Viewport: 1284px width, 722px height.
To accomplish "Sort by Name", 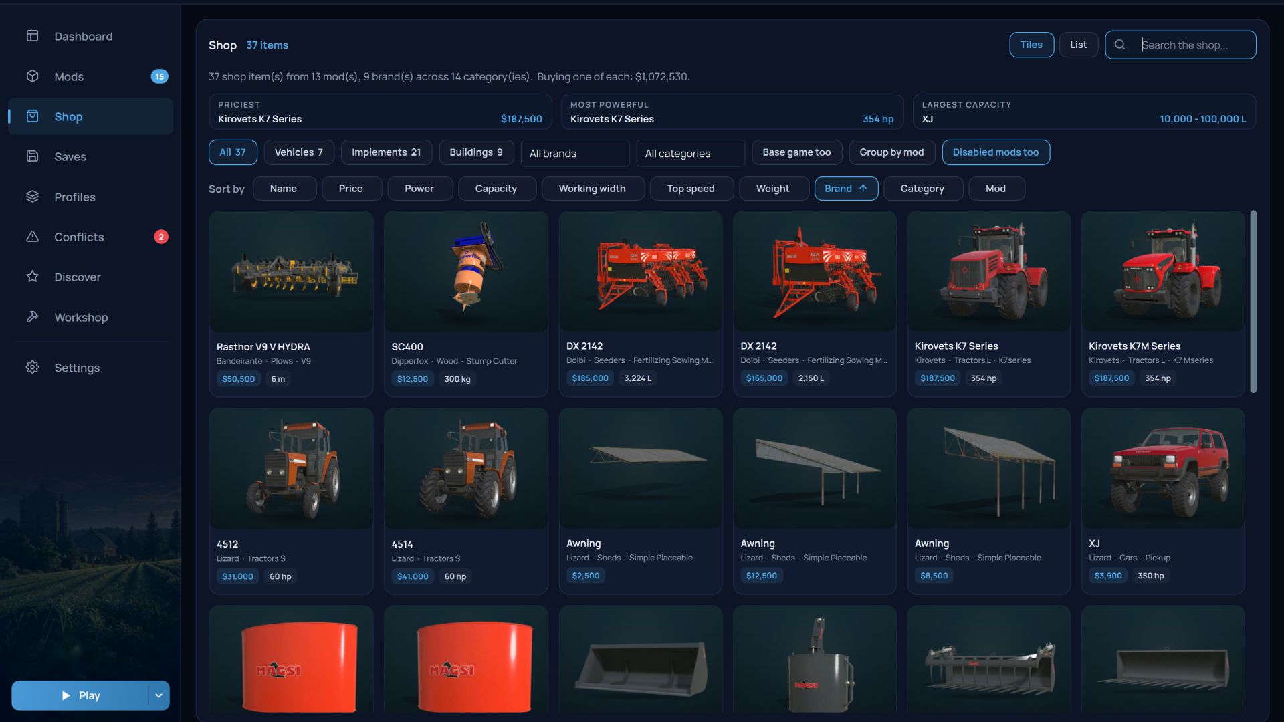I will 284,189.
